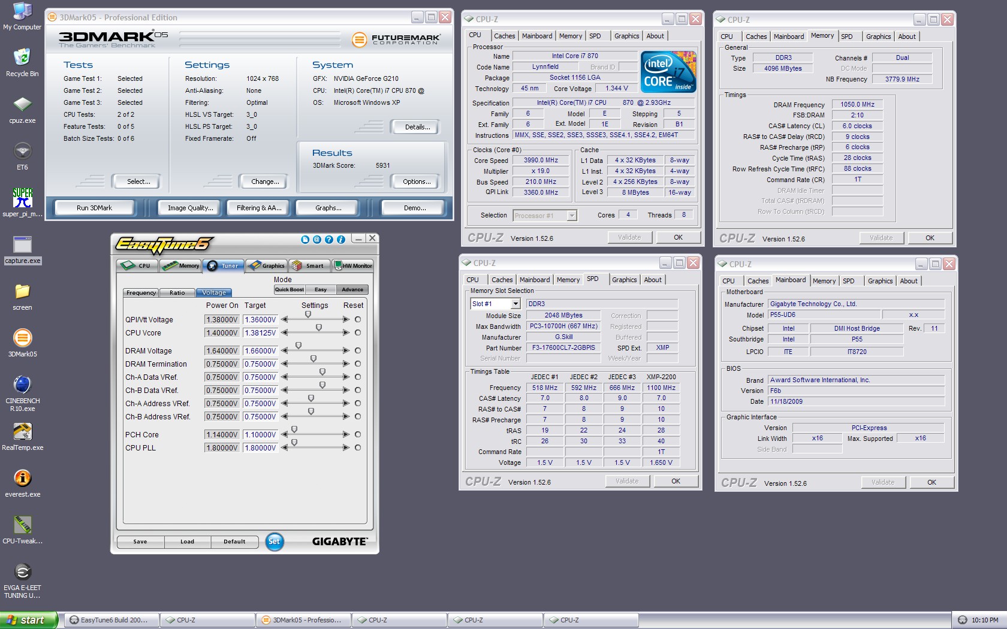Open the Recycle Bin desktop icon

pyautogui.click(x=22, y=63)
